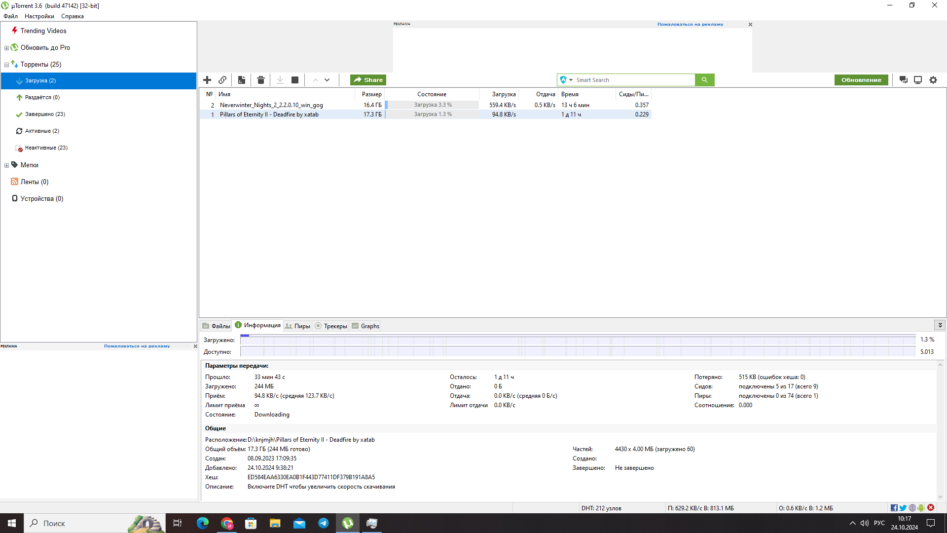947x533 pixels.
Task: Select Раздаётся (0) category
Action: pyautogui.click(x=42, y=97)
